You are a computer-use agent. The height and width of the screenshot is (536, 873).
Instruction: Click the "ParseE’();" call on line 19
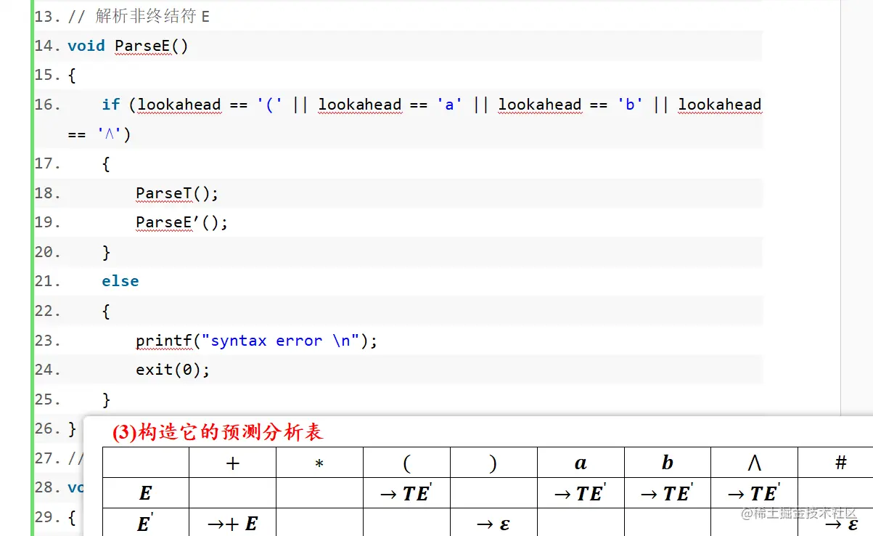(182, 222)
